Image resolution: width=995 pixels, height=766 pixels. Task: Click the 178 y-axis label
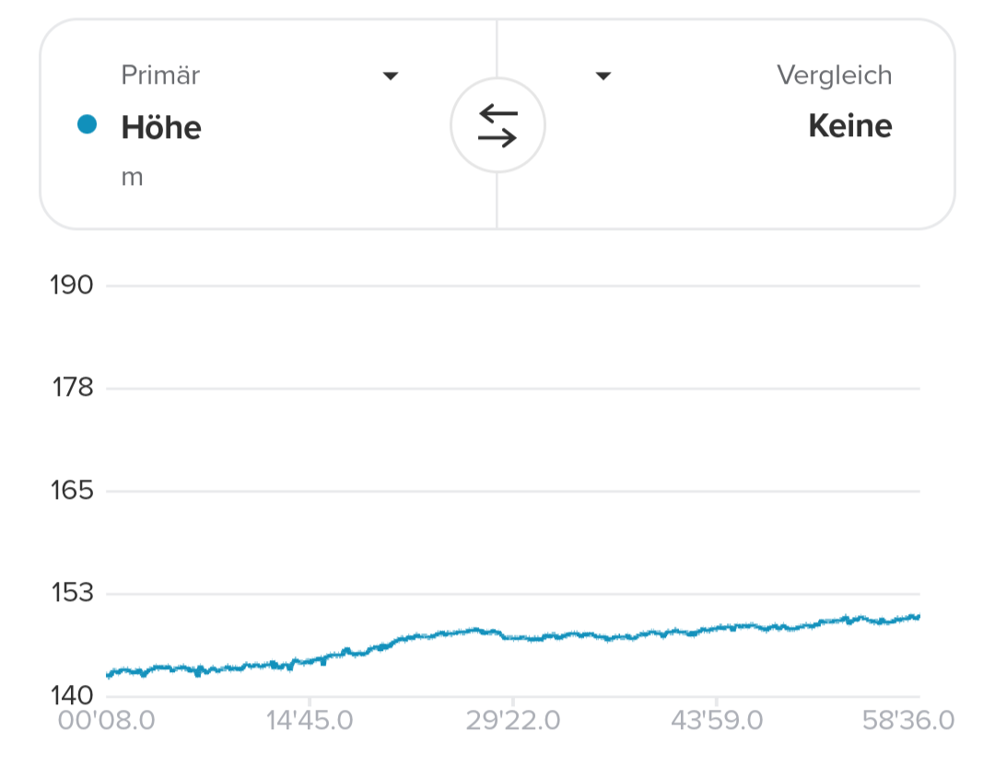click(x=72, y=388)
